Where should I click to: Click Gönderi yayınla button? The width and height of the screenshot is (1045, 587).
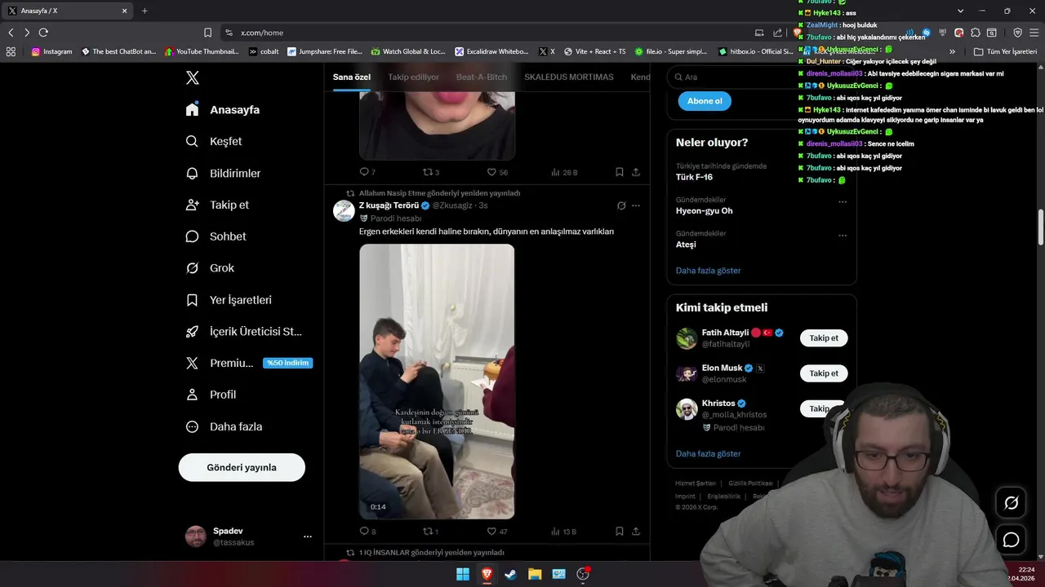242,467
